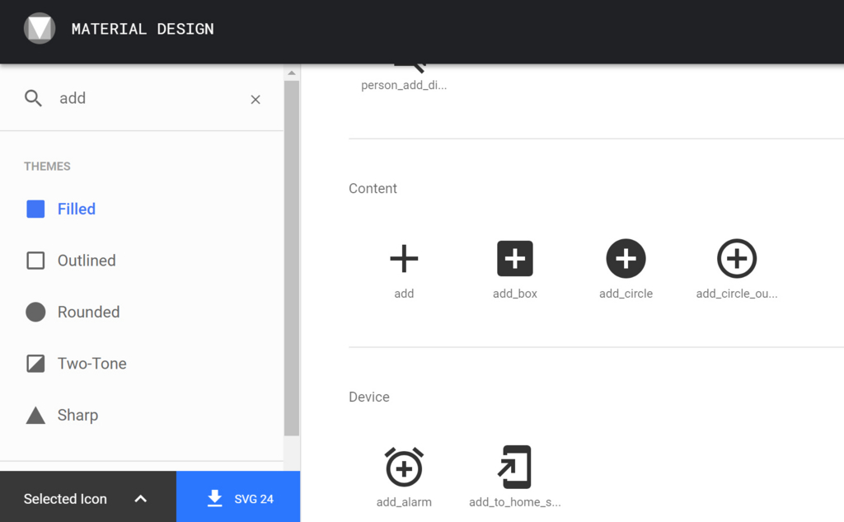844x522 pixels.
Task: Click the Sharp triangle icon
Action: (35, 416)
